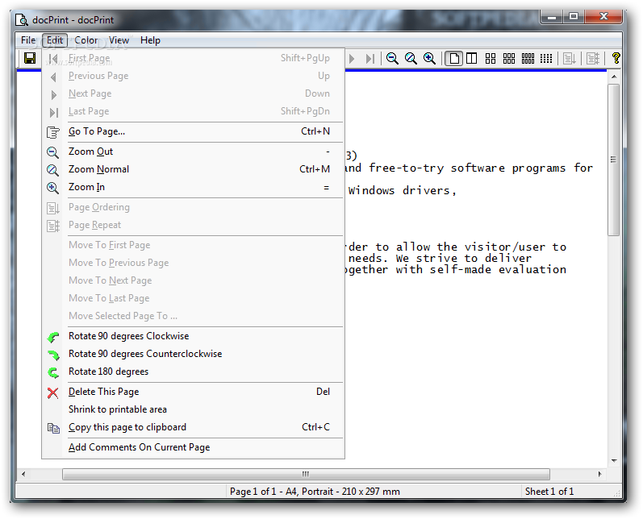Click the toolbar Page Repeat icon
The image size is (643, 519).
click(x=592, y=59)
